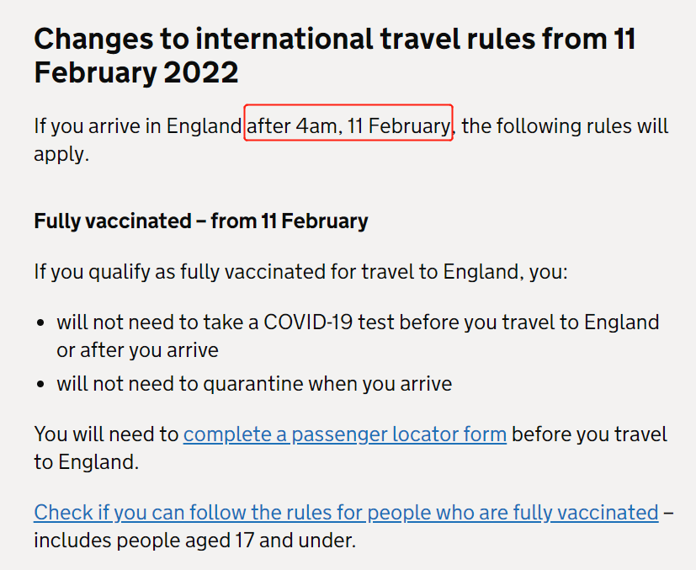Open the complete a passenger locator form link

pyautogui.click(x=345, y=434)
